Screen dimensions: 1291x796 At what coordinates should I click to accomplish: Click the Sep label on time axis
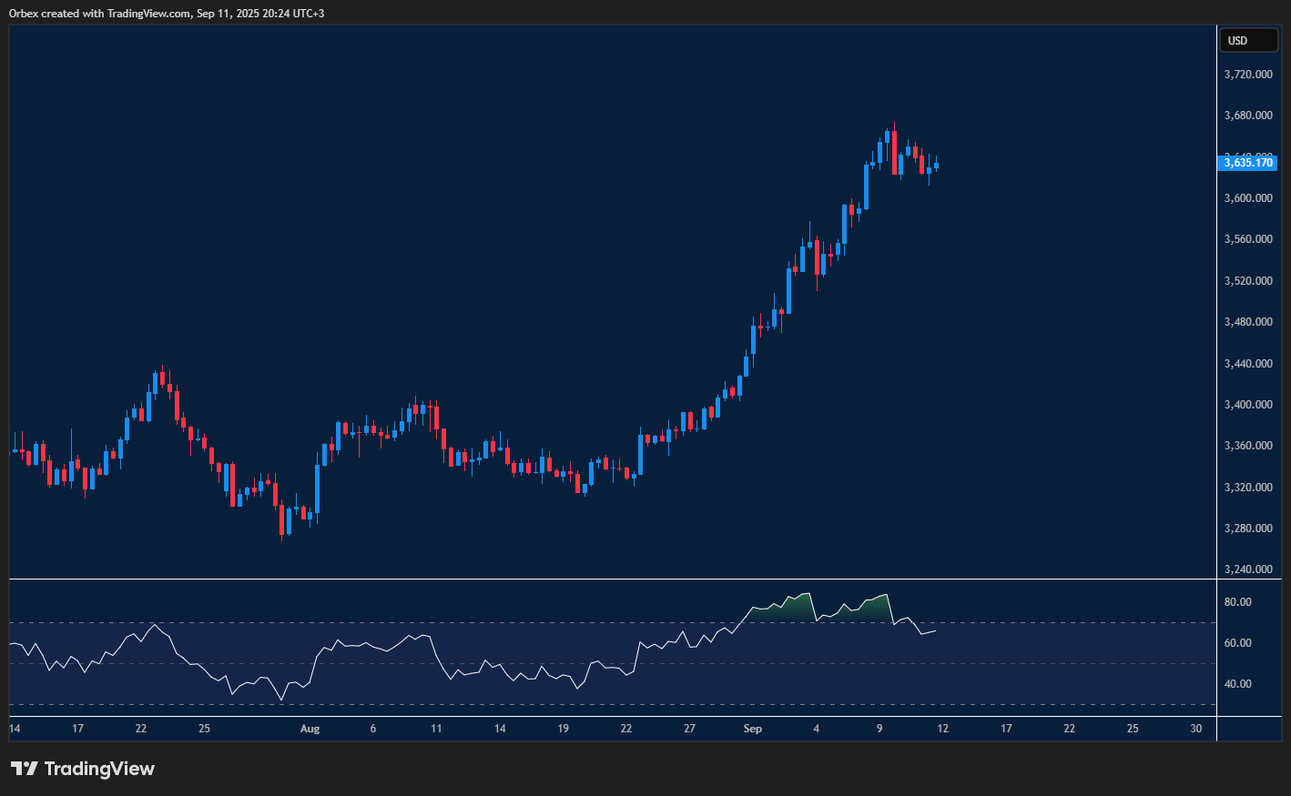click(x=752, y=729)
